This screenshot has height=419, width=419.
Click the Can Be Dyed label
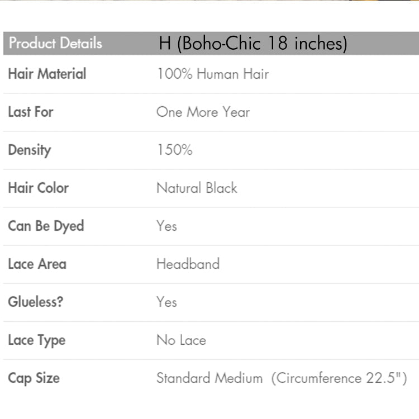click(x=46, y=226)
